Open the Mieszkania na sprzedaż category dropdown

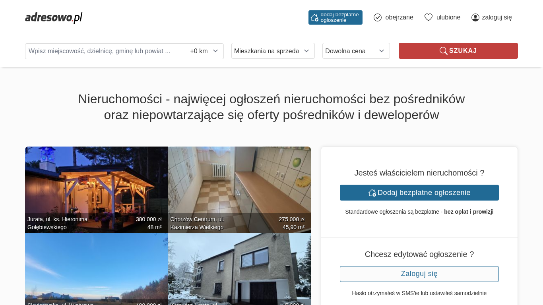273,51
